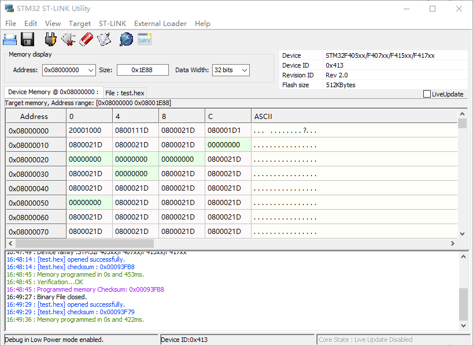Select the green 00000000 cell in row 0x08000010
Viewport: 473px width, 346px height.
(x=228, y=145)
